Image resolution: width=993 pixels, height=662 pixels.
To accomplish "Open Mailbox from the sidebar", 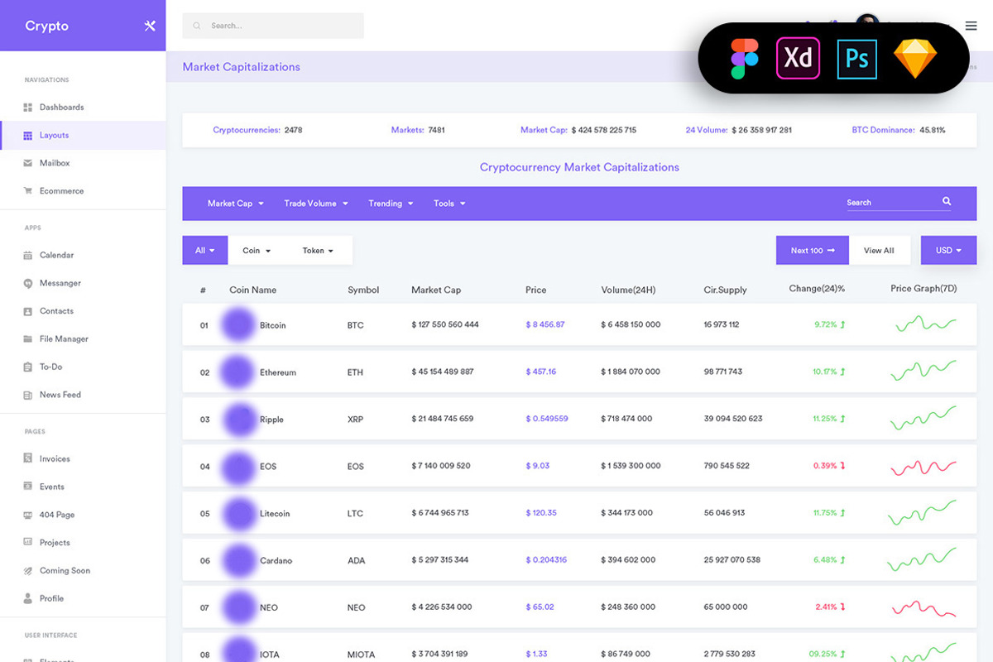I will pyautogui.click(x=55, y=163).
